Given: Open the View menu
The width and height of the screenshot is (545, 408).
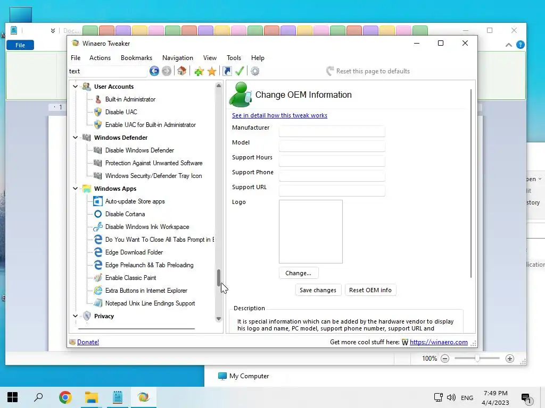Looking at the screenshot, I should 210,58.
